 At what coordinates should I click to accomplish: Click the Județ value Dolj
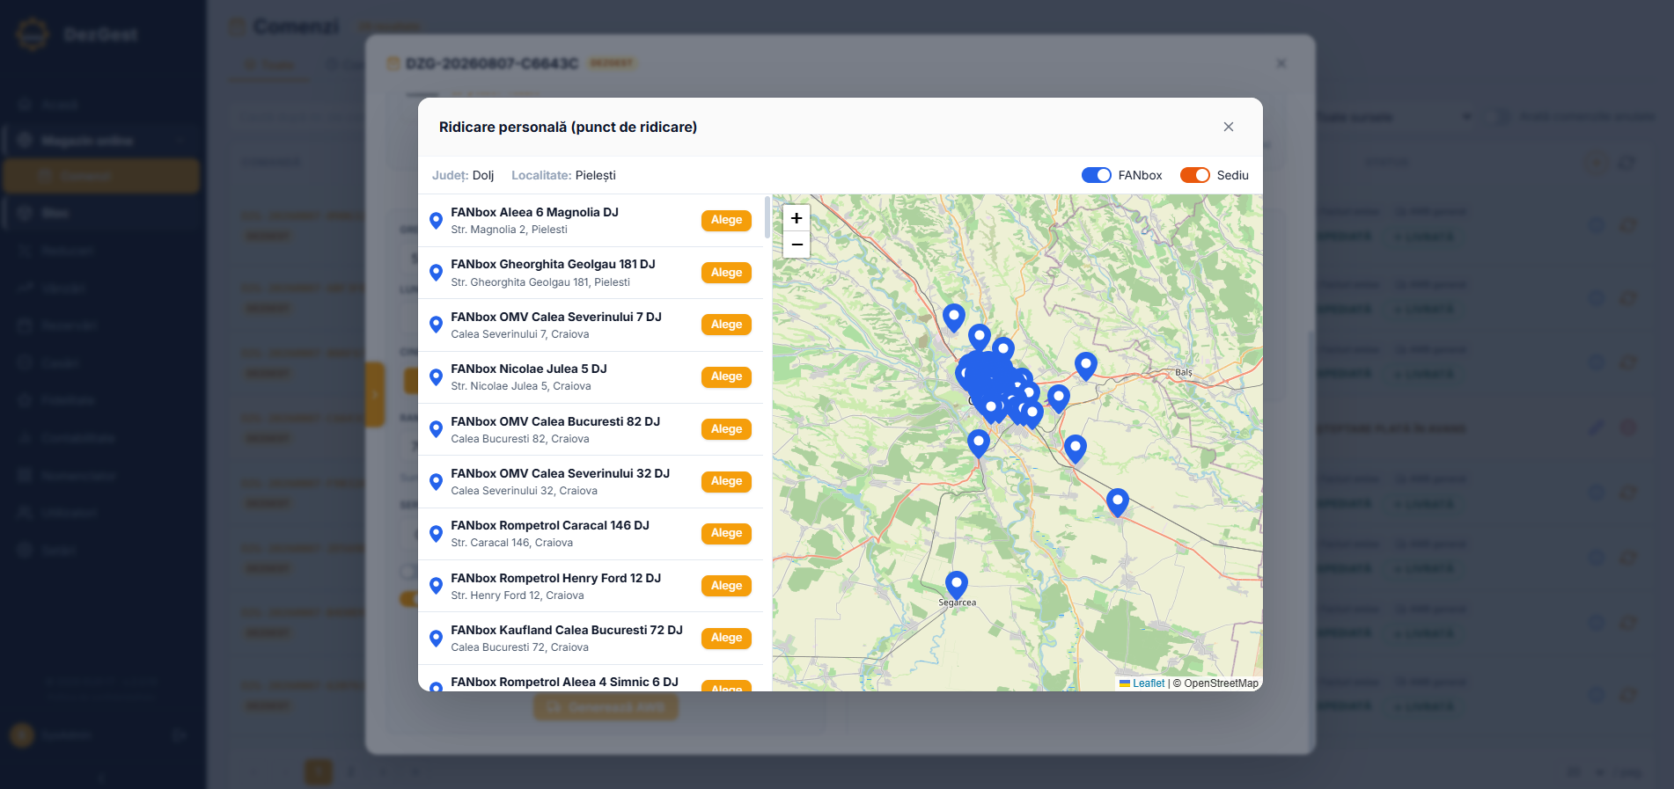[x=483, y=175]
